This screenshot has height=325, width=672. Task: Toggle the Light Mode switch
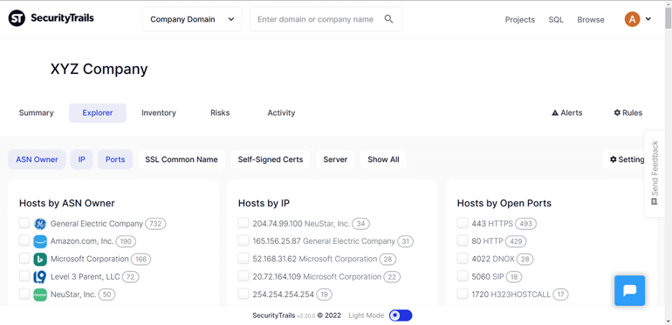point(401,315)
